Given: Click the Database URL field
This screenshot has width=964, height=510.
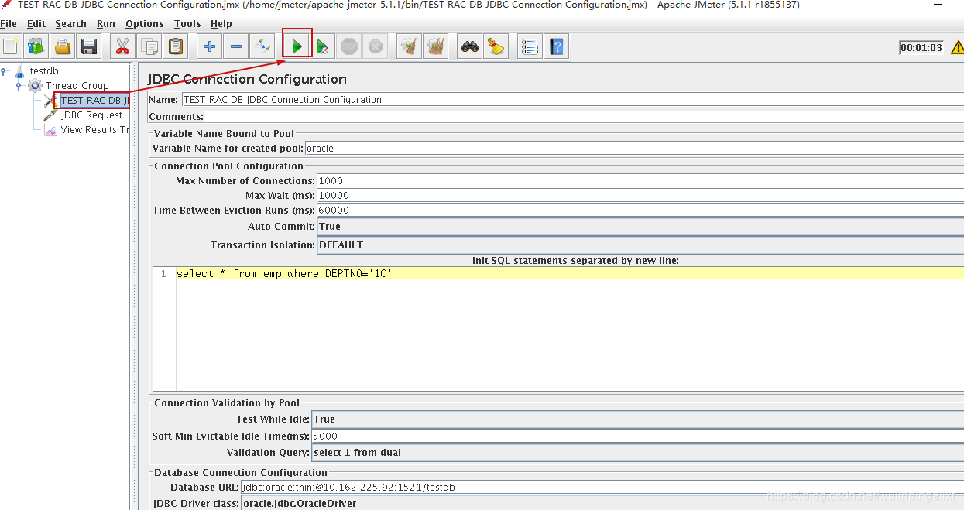Looking at the screenshot, I should [602, 488].
